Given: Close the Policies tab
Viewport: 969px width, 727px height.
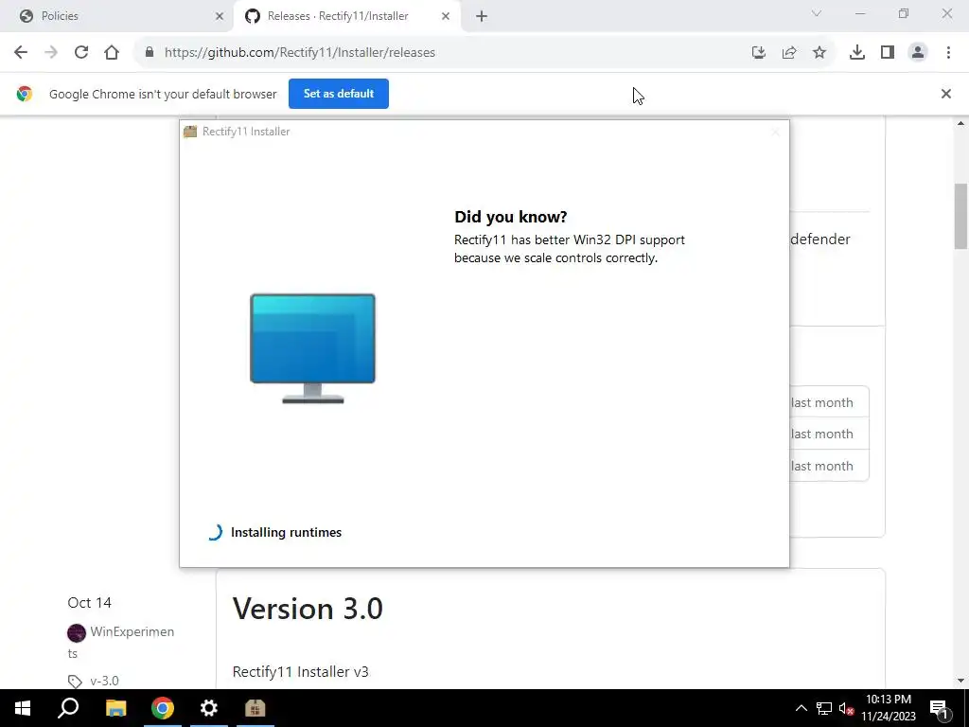Looking at the screenshot, I should 219,17.
